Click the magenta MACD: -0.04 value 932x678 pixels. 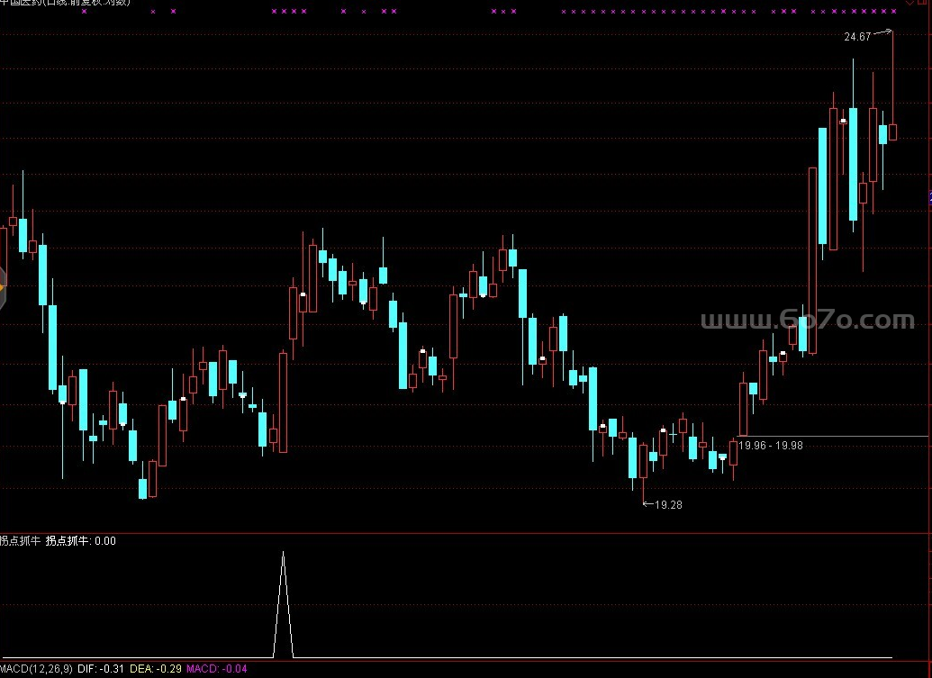pos(216,669)
